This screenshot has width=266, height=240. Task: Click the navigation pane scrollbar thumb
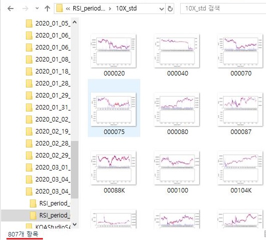(x=75, y=169)
